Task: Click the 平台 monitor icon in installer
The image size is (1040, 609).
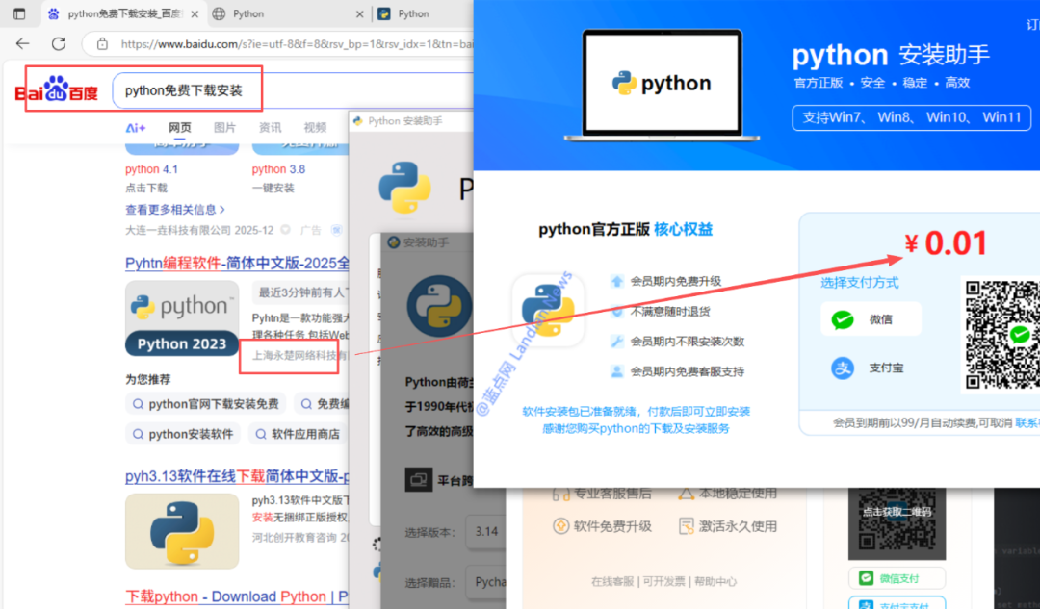Action: pyautogui.click(x=419, y=480)
